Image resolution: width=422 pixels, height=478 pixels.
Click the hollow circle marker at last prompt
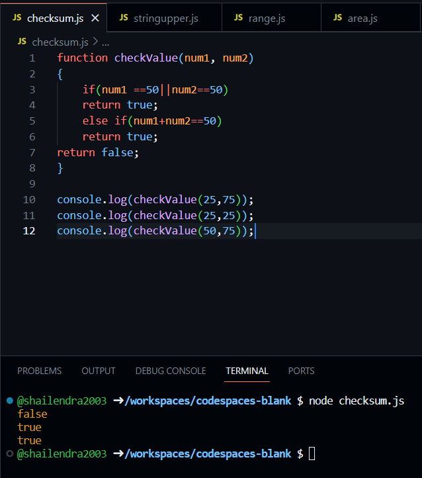click(x=10, y=454)
